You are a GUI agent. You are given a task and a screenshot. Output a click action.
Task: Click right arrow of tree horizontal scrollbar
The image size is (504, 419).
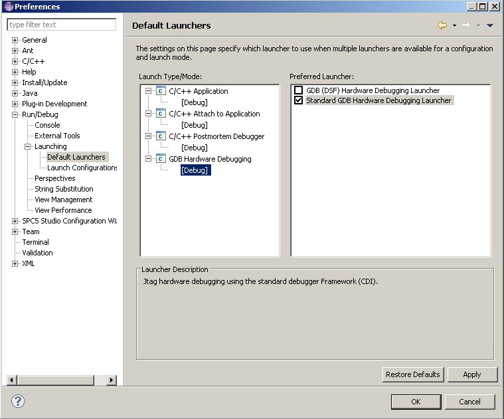pyautogui.click(x=111, y=380)
